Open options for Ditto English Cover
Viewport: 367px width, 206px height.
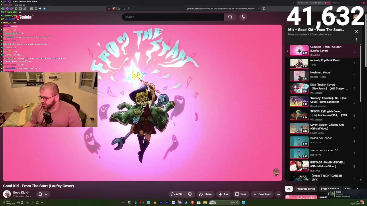tap(354, 89)
